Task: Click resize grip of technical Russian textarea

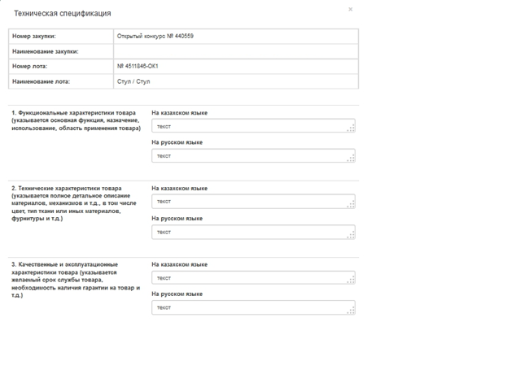Action: pyautogui.click(x=352, y=236)
